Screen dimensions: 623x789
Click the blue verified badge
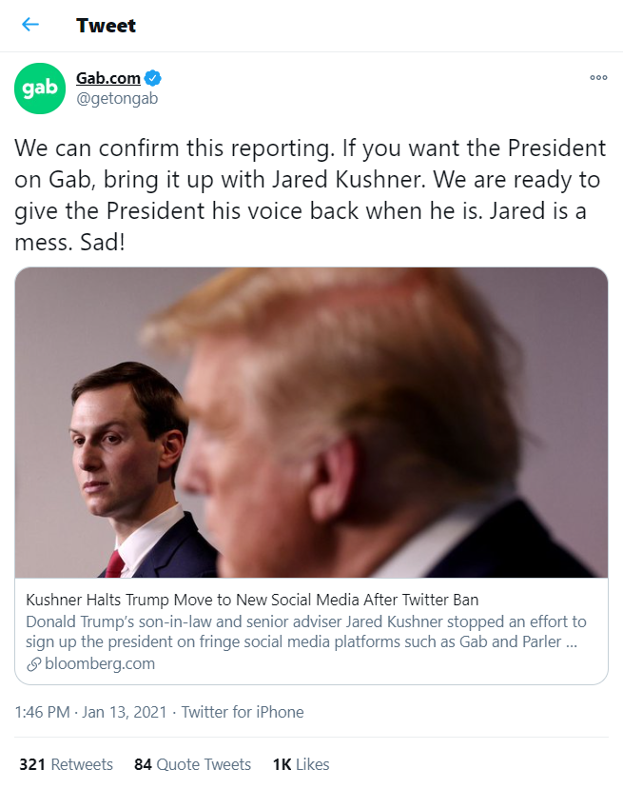tap(153, 78)
